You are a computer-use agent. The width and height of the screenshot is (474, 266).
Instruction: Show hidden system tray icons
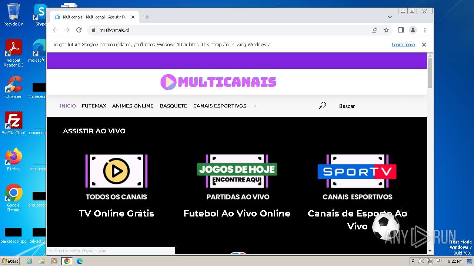point(413,261)
